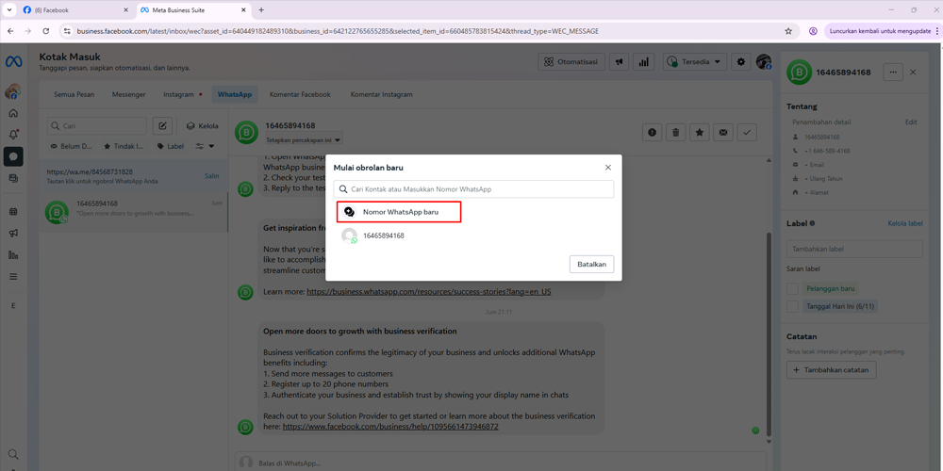Open the Tersedia availability dropdown
This screenshot has width=943, height=471.
694,62
